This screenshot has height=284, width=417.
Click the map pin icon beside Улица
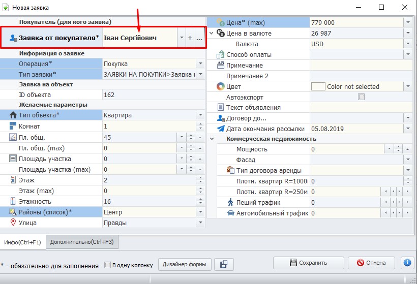pyautogui.click(x=13, y=223)
